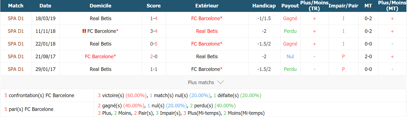This screenshot has height=117, width=407.
Task: Click the Nul payout result
Action: (290, 57)
